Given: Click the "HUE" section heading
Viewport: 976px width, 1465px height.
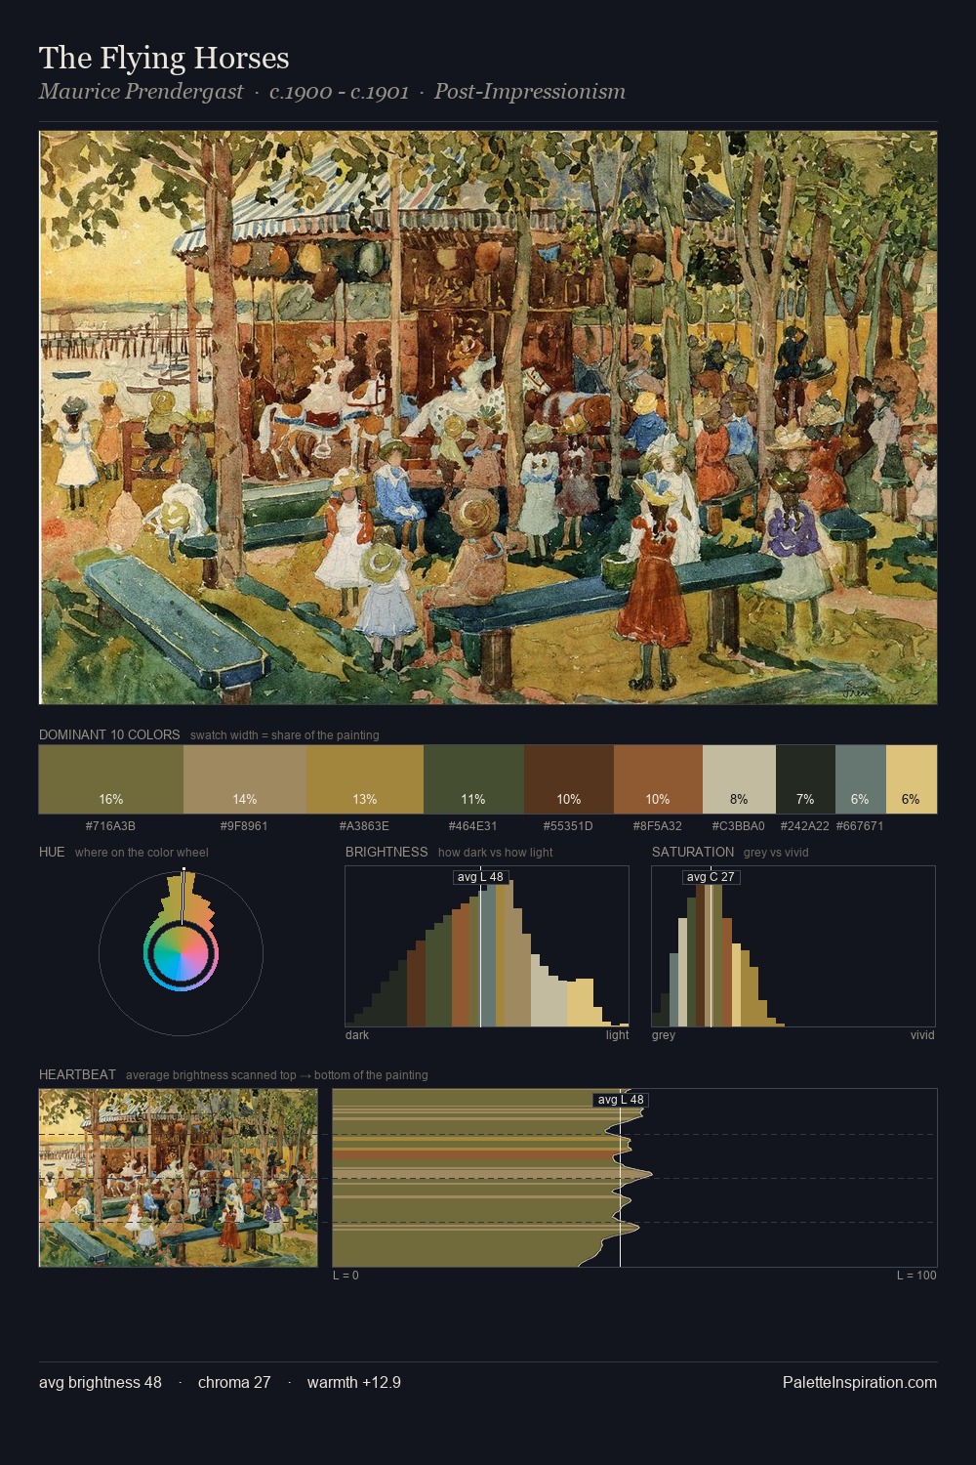Looking at the screenshot, I should tap(52, 852).
